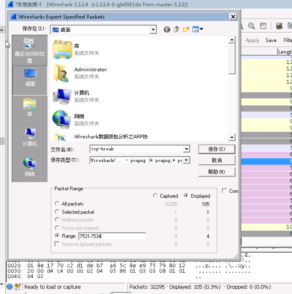
Task: Click the file name input field
Action: (x=137, y=149)
